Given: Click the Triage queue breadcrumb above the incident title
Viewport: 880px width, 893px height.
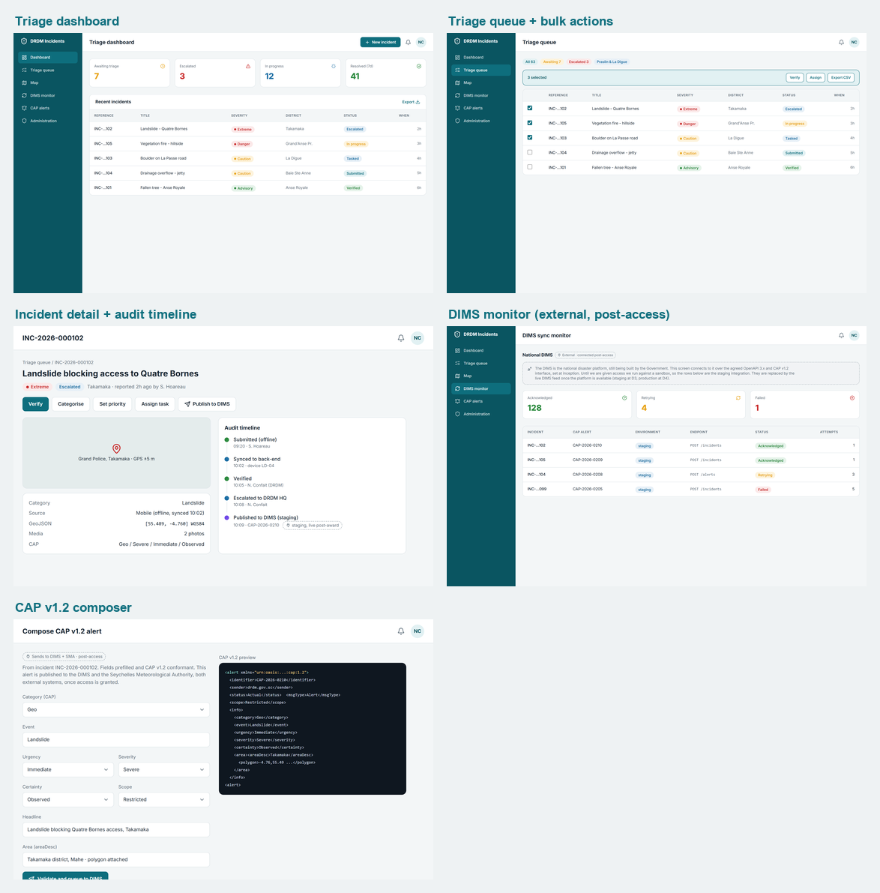Looking at the screenshot, I should [37, 362].
